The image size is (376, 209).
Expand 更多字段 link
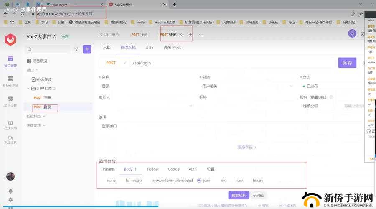247,147
